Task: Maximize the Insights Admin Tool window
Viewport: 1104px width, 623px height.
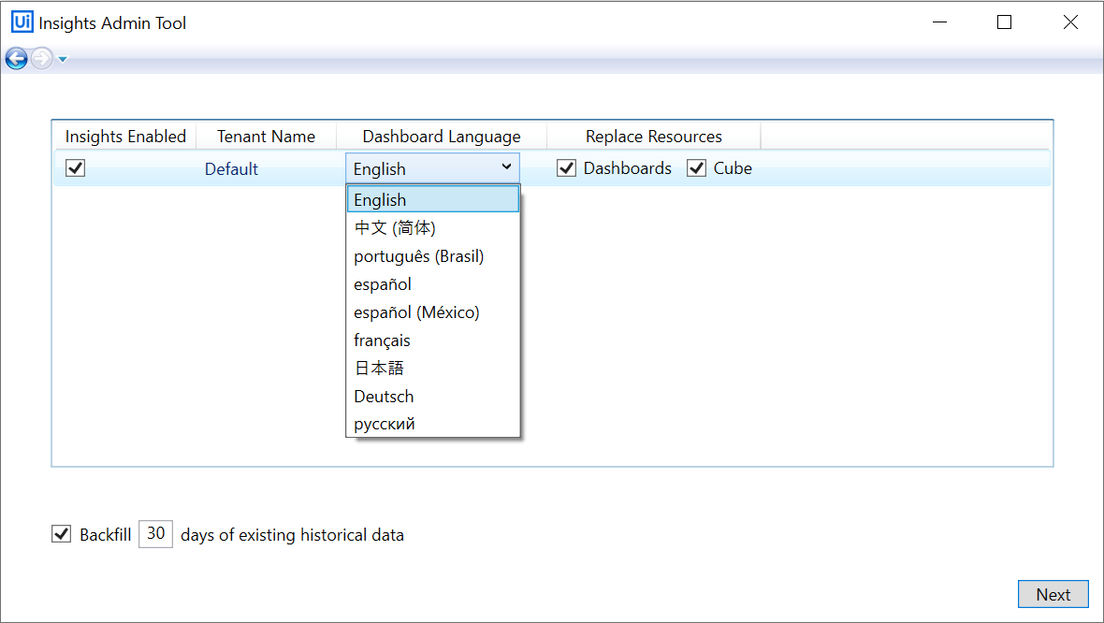Action: click(x=1005, y=22)
